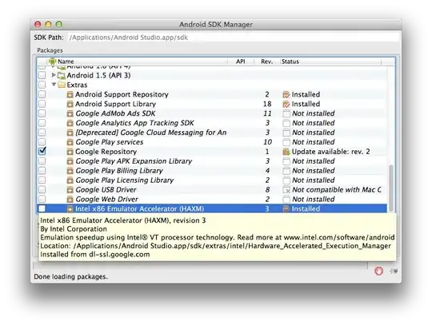The height and width of the screenshot is (325, 432).
Task: Click the Google AdMob Ads SDK package icon
Action: (70, 113)
